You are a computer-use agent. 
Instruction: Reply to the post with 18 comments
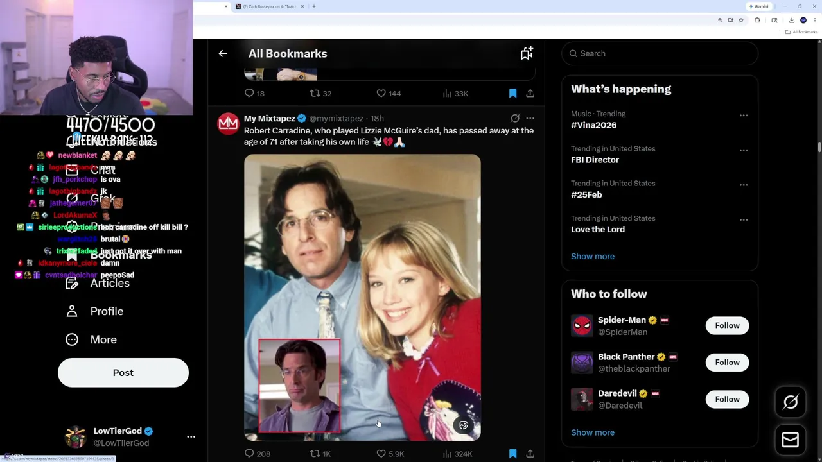click(254, 94)
